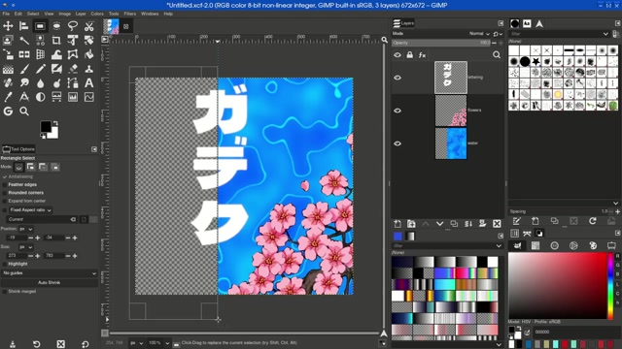Select the Paintbrush tool
Screen dimensions: 622x349
tap(23, 69)
